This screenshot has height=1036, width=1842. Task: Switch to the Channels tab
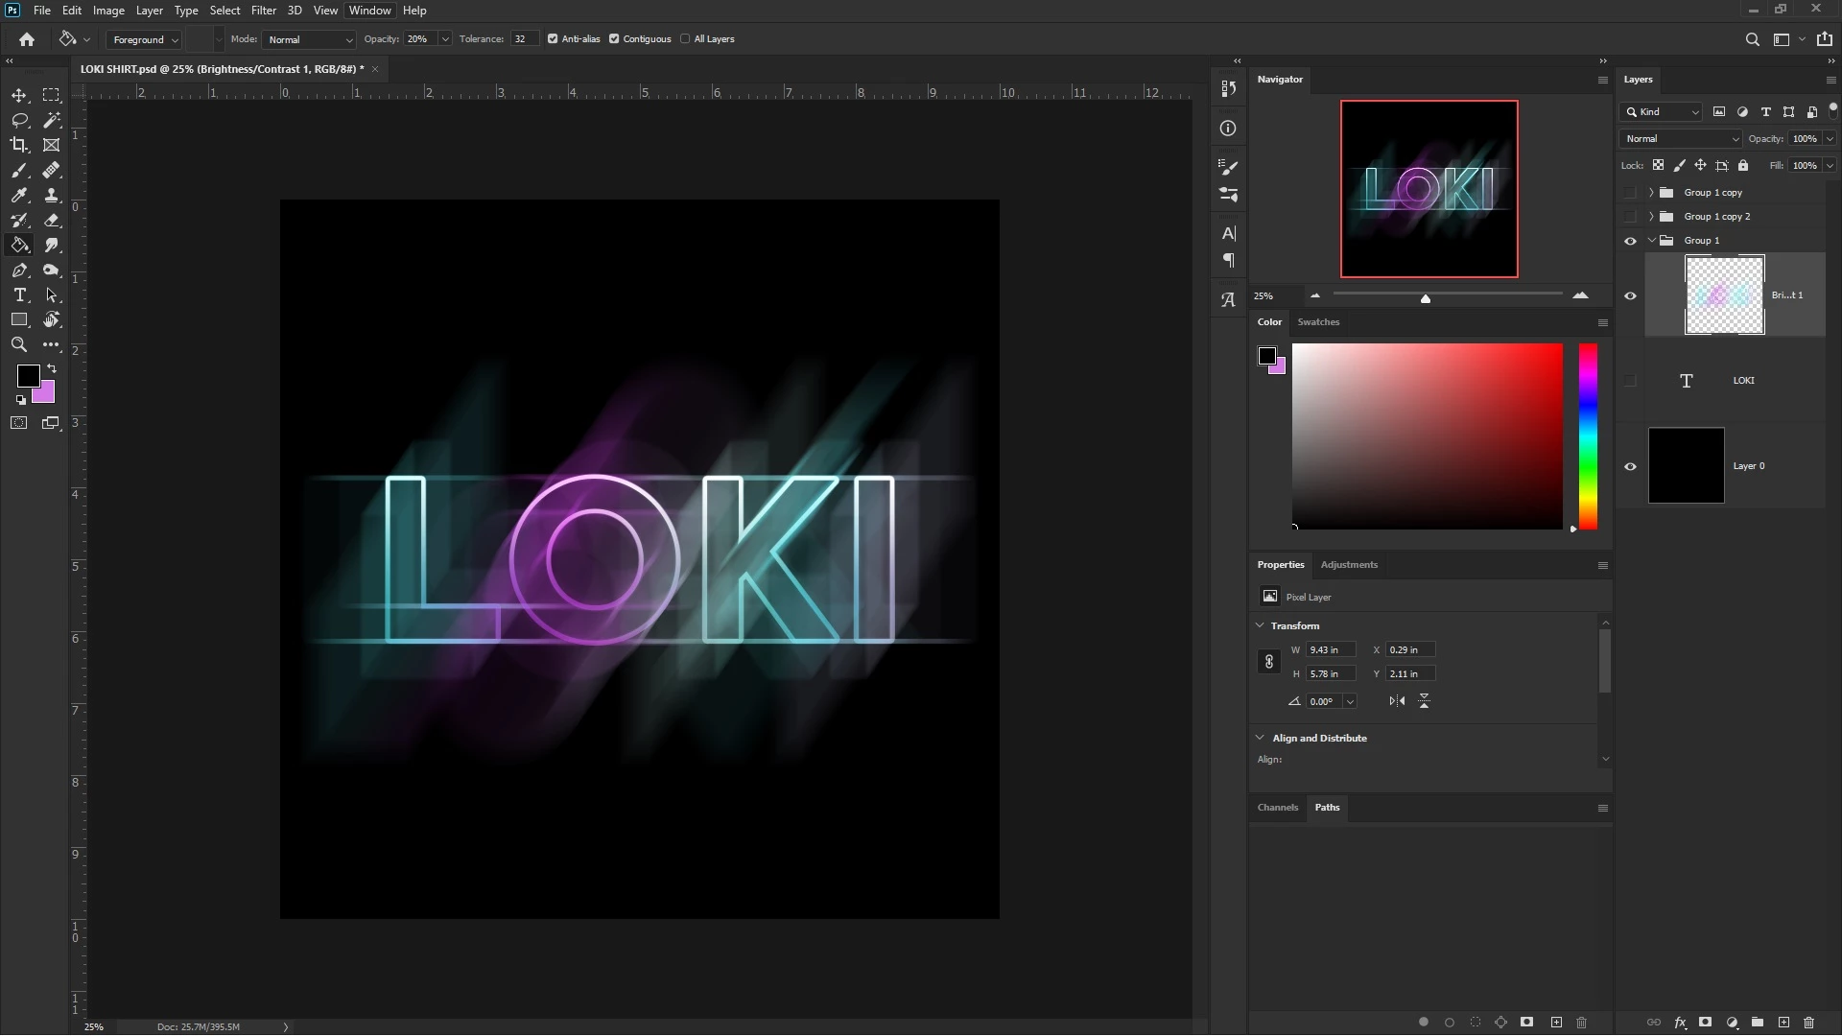(1277, 808)
